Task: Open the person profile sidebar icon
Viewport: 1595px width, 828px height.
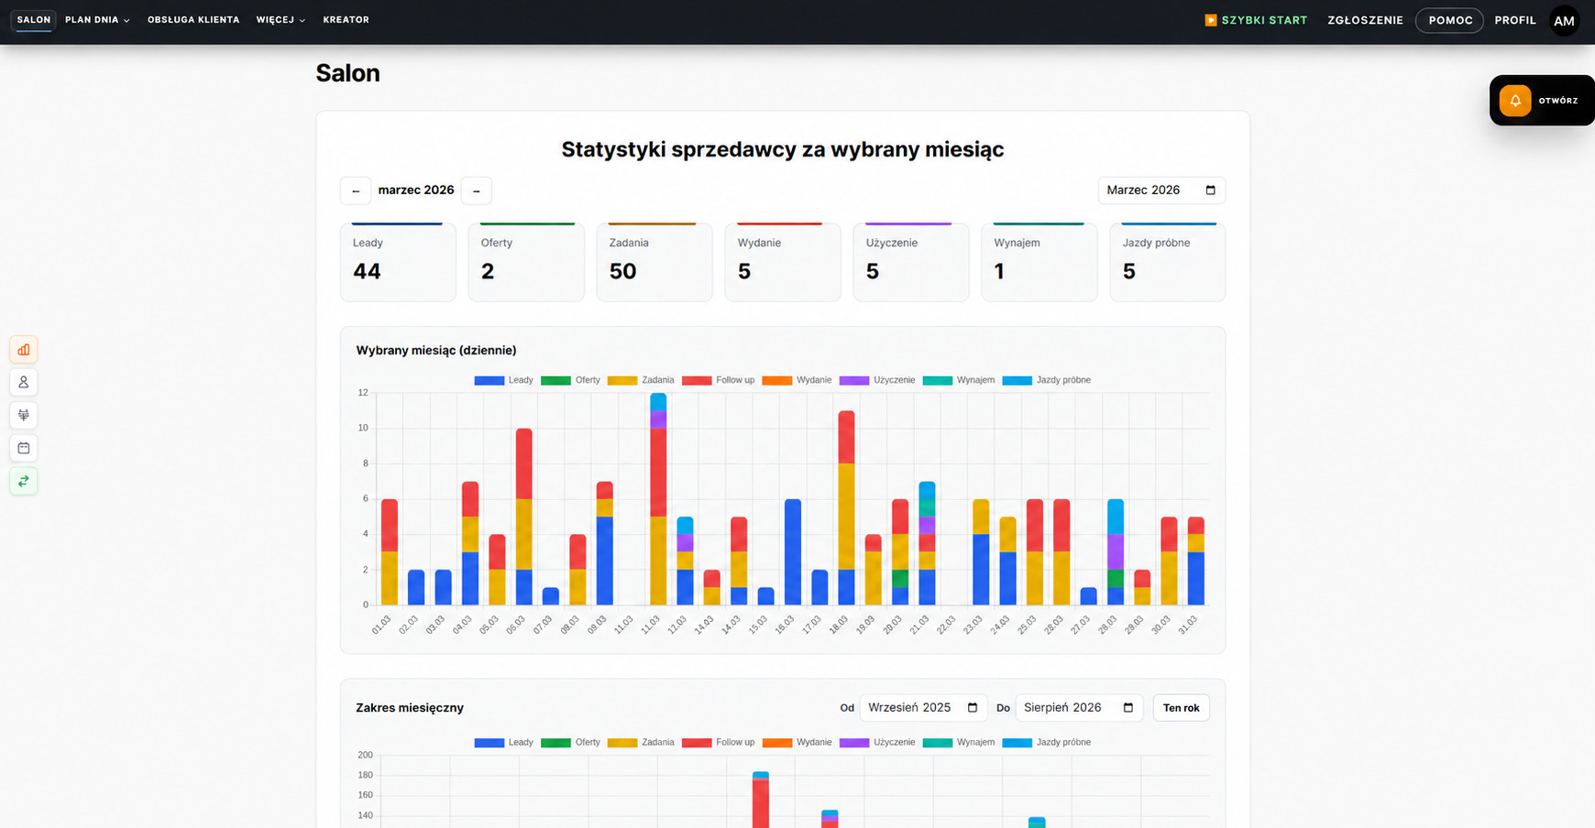Action: pos(24,382)
